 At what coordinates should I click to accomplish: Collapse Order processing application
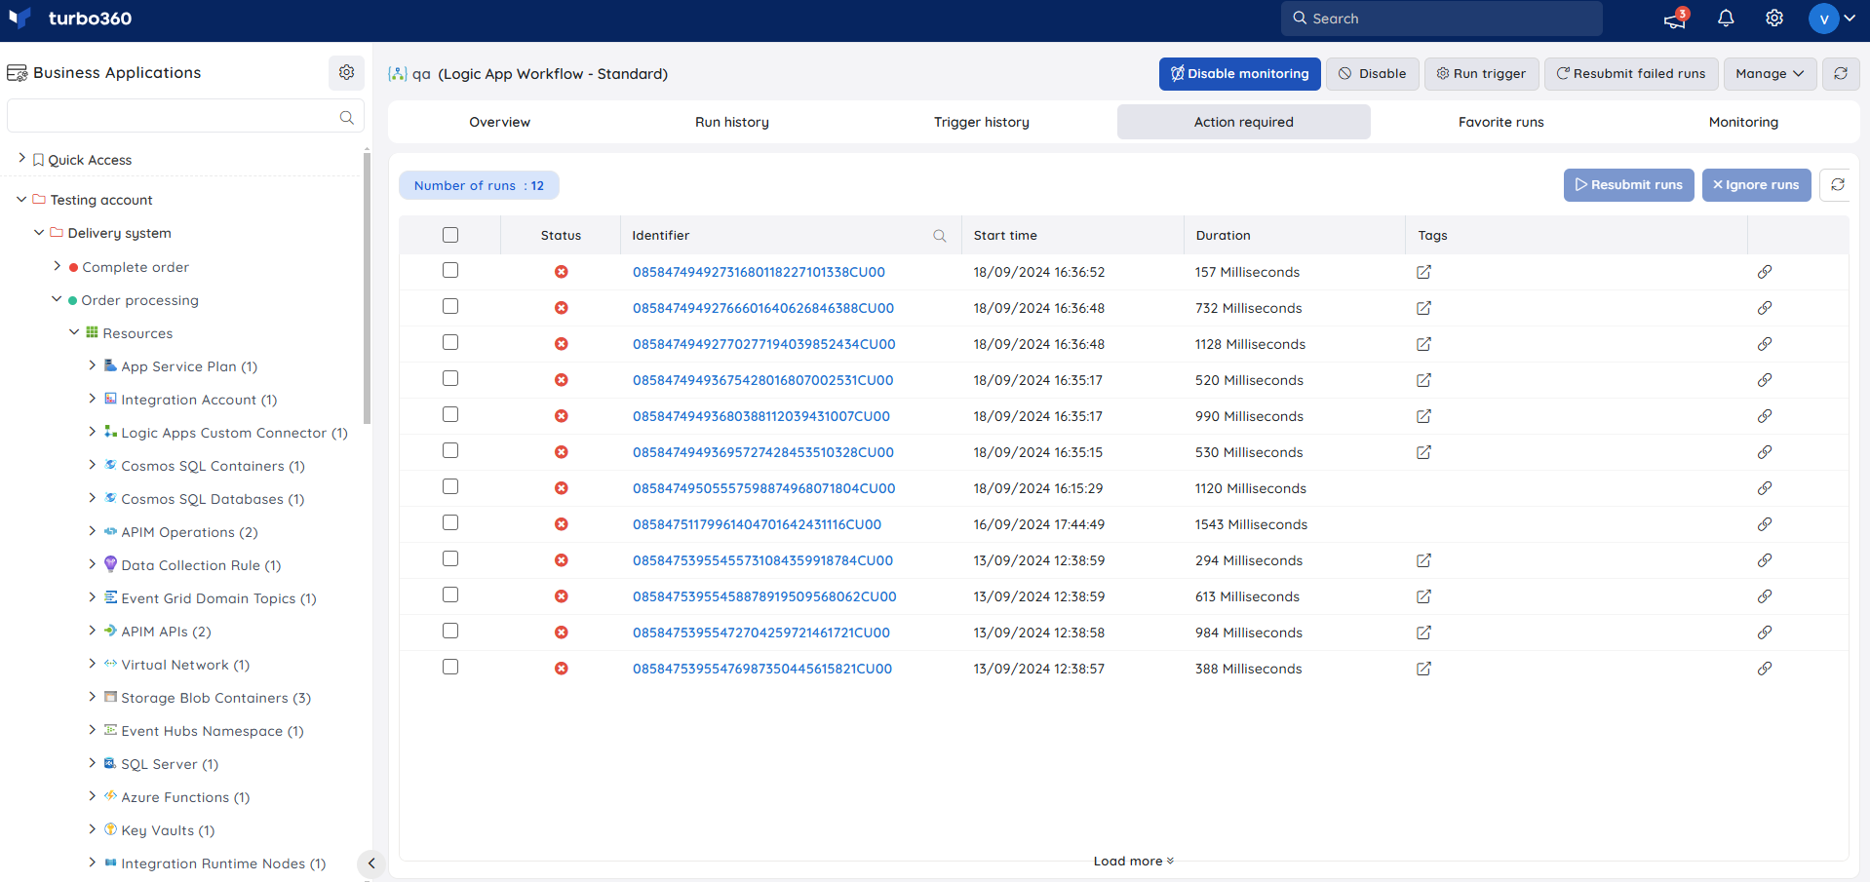(x=57, y=299)
